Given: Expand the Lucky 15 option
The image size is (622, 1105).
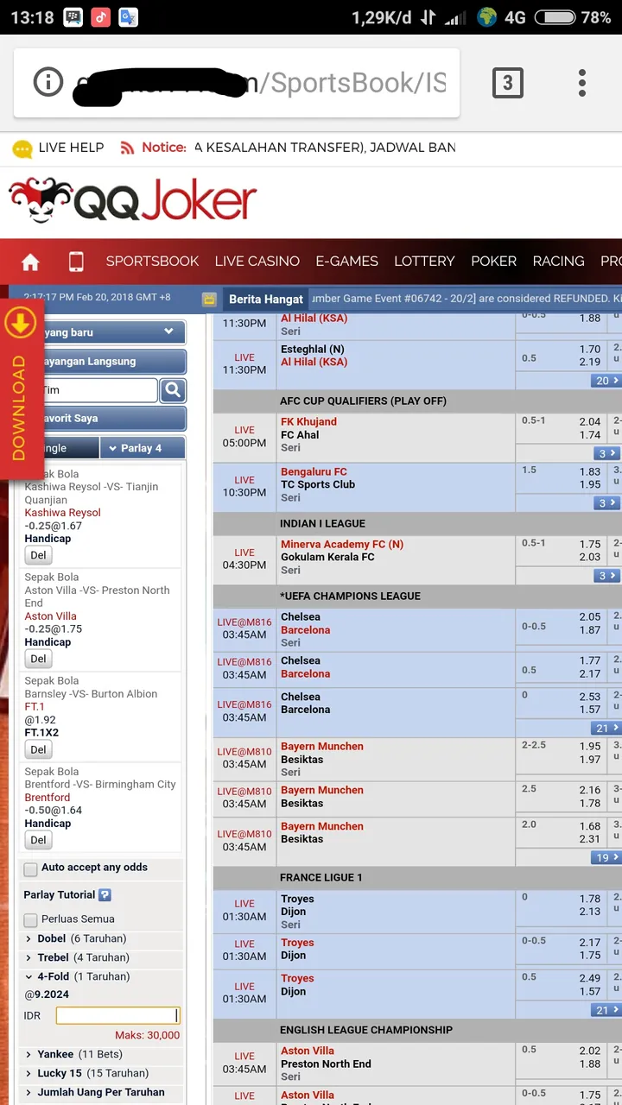Looking at the screenshot, I should tap(86, 1073).
